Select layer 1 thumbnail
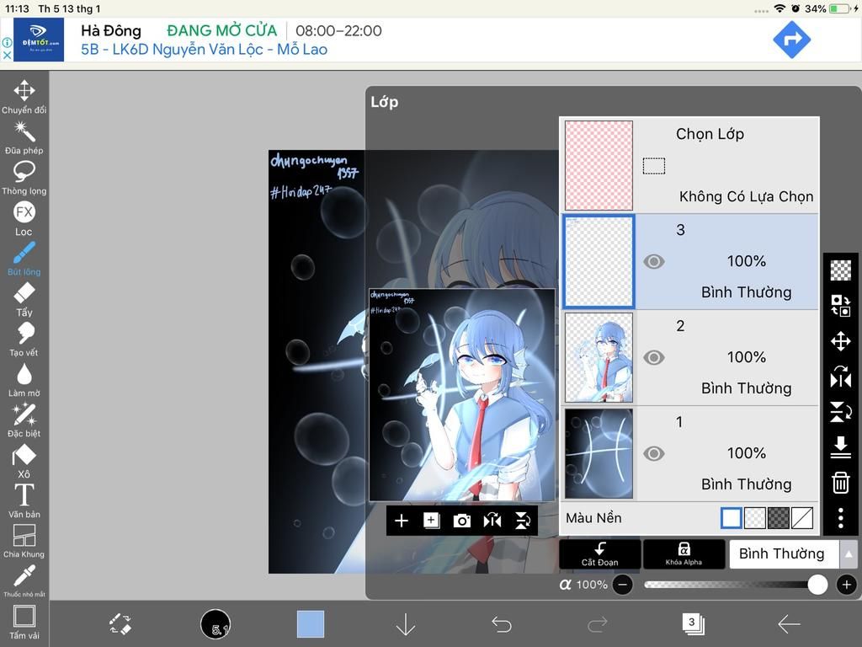The image size is (862, 647). point(599,453)
